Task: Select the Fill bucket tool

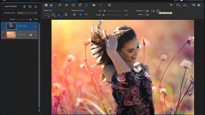Action: pos(94,5)
